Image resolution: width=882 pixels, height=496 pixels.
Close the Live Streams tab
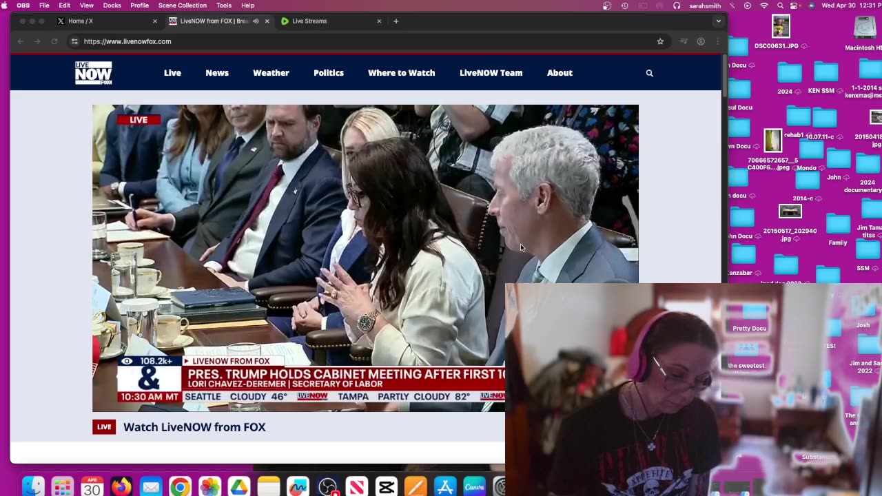coord(379,21)
